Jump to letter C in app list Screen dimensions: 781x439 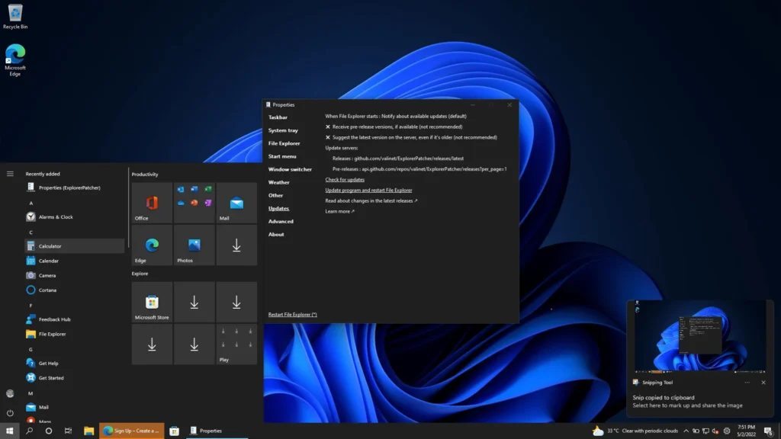31,232
